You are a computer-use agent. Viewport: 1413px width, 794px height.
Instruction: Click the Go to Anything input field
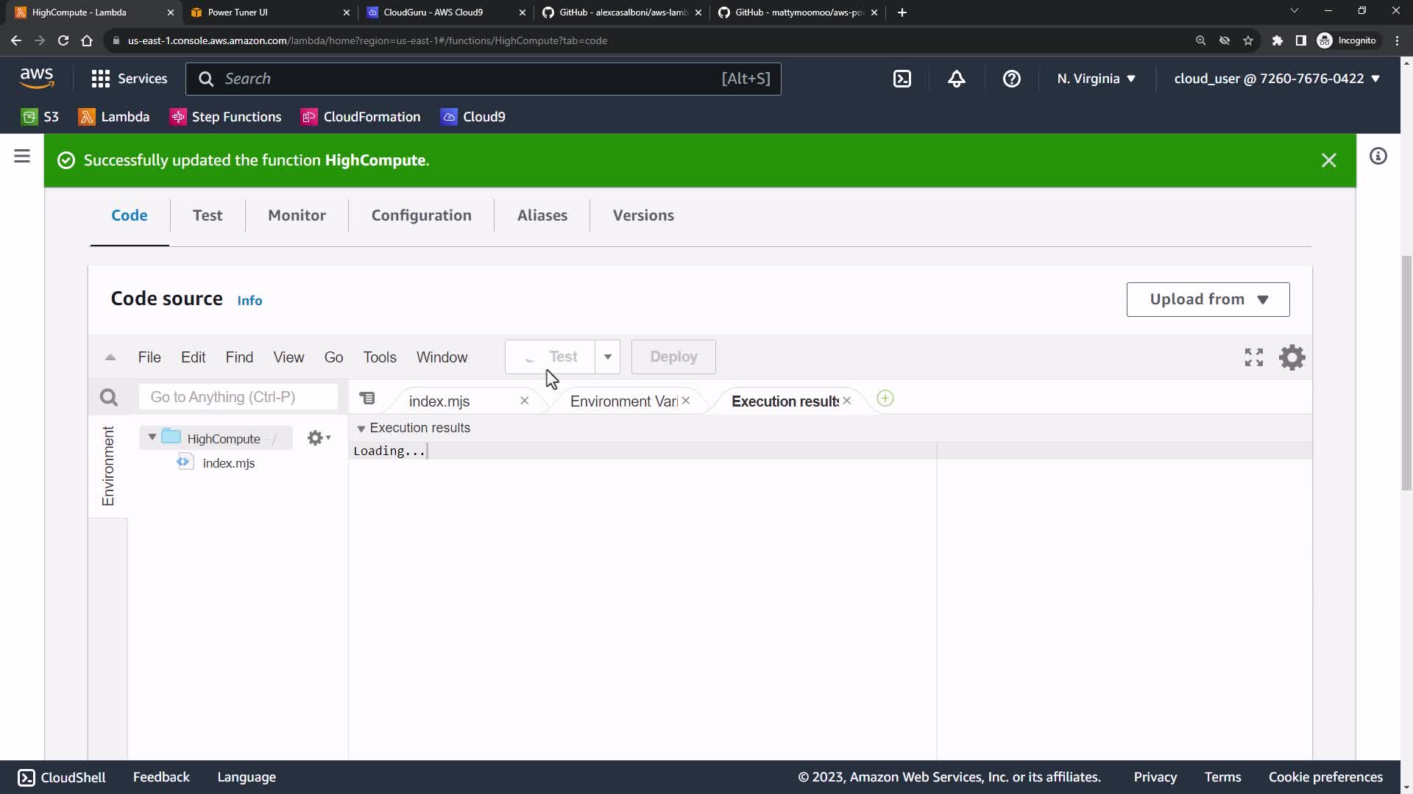[x=238, y=397]
